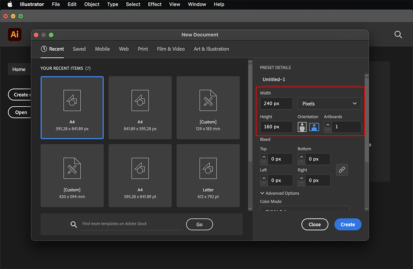The width and height of the screenshot is (413, 269).
Task: Decrease Top bleed value
Action: click(x=264, y=162)
